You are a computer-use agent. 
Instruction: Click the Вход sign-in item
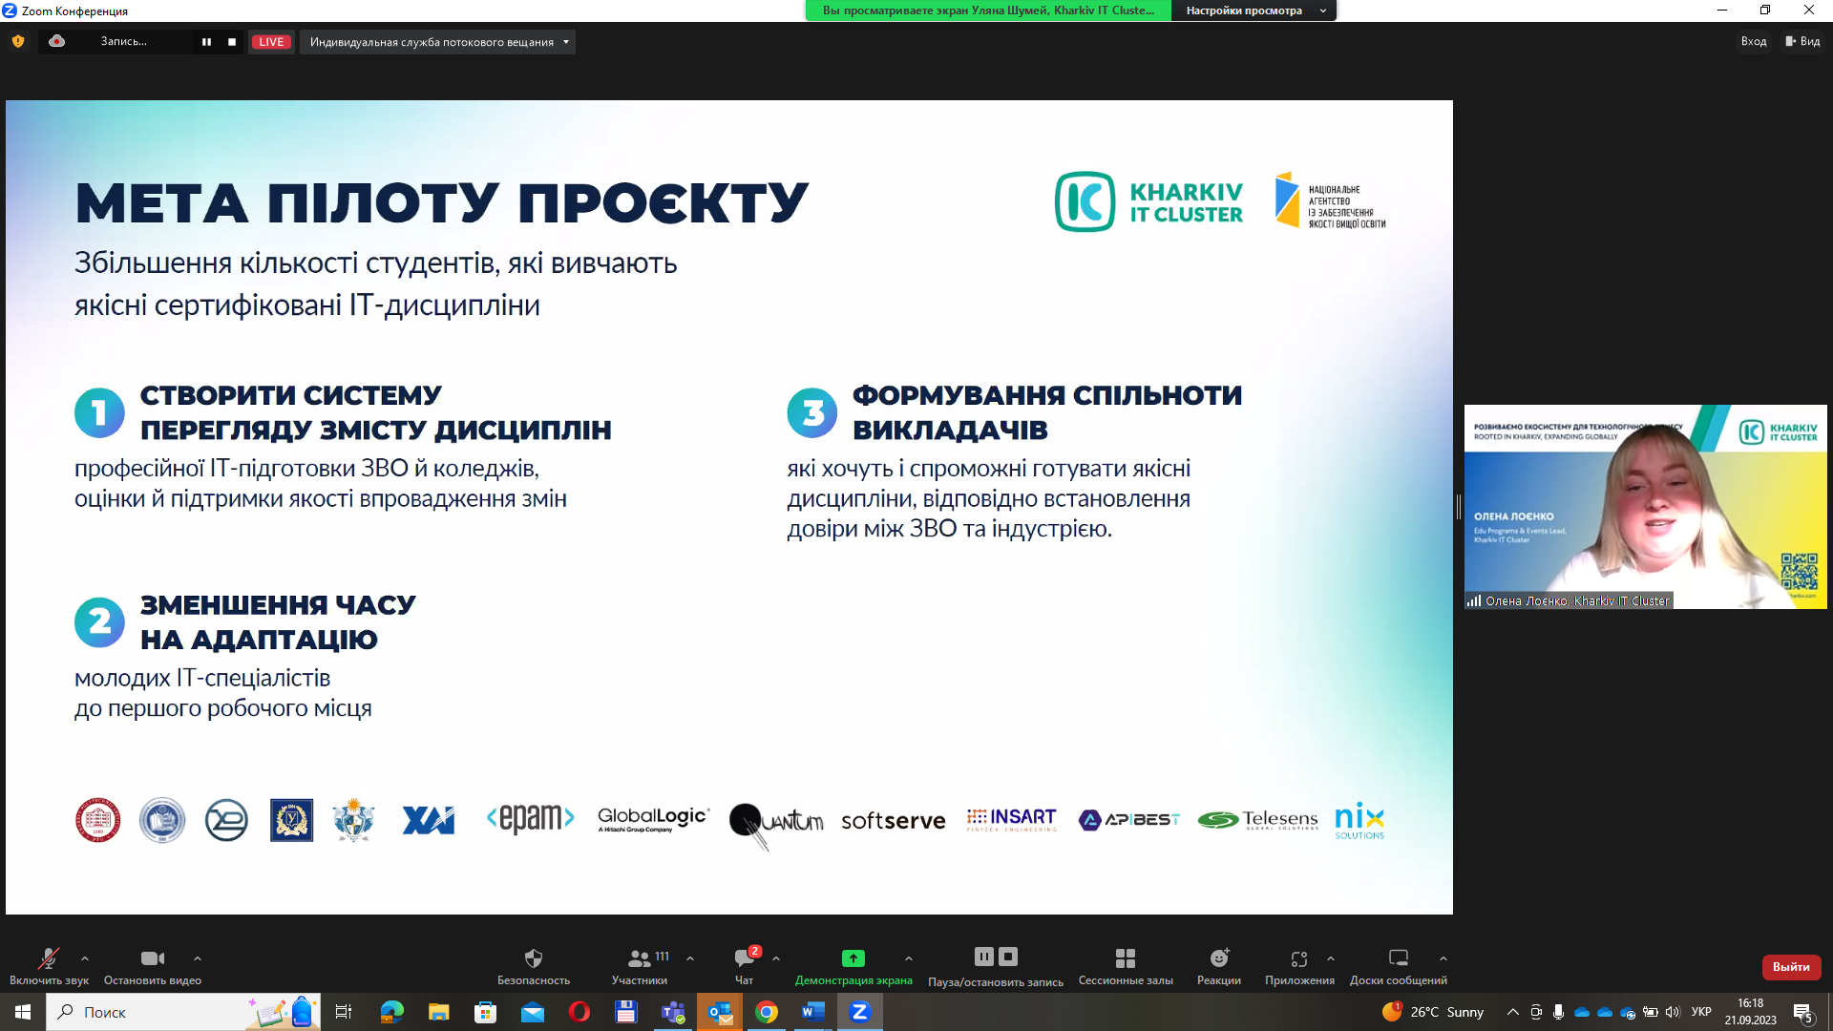point(1753,41)
